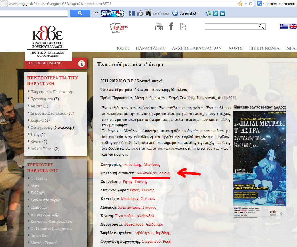Open Κοινωνικό Θεατροπωλείο production link
Screen dimensions: 297x247
pos(51,221)
